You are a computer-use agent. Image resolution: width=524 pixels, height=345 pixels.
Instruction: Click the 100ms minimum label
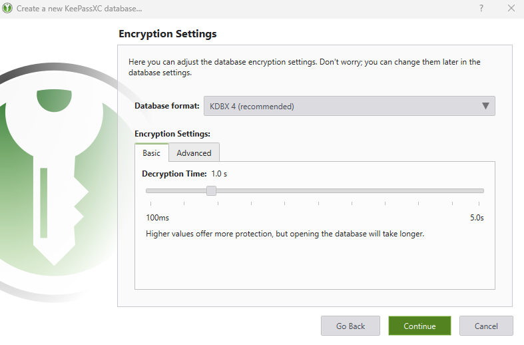157,218
